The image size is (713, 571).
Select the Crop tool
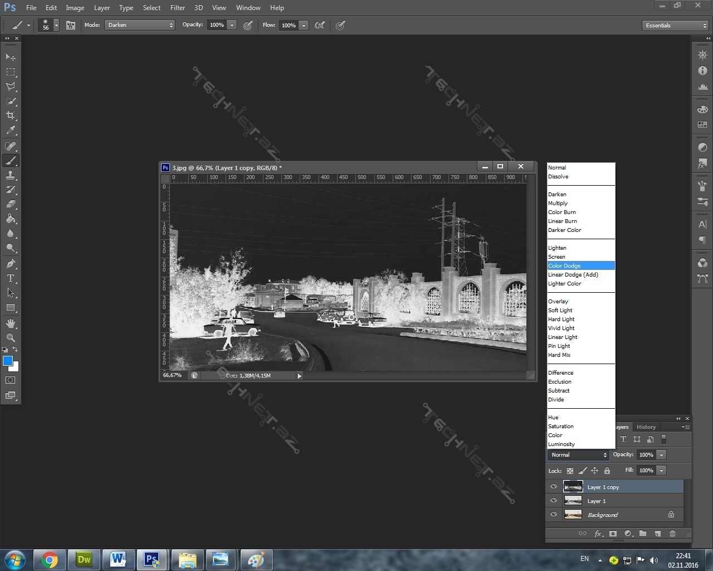tap(11, 115)
